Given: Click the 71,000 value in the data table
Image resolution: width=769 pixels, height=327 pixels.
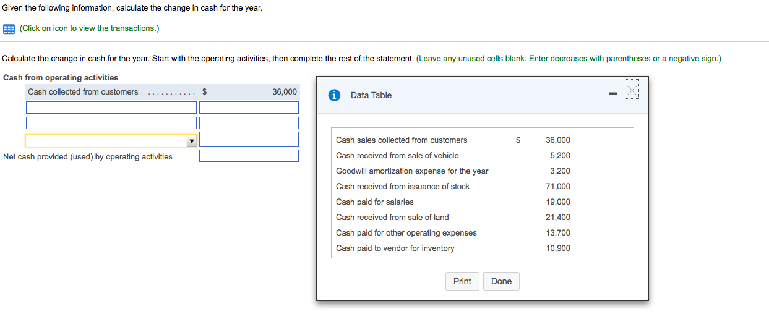Looking at the screenshot, I should tap(558, 187).
